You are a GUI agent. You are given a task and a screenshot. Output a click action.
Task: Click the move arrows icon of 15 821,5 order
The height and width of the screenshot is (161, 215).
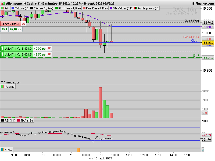coord(2,54)
